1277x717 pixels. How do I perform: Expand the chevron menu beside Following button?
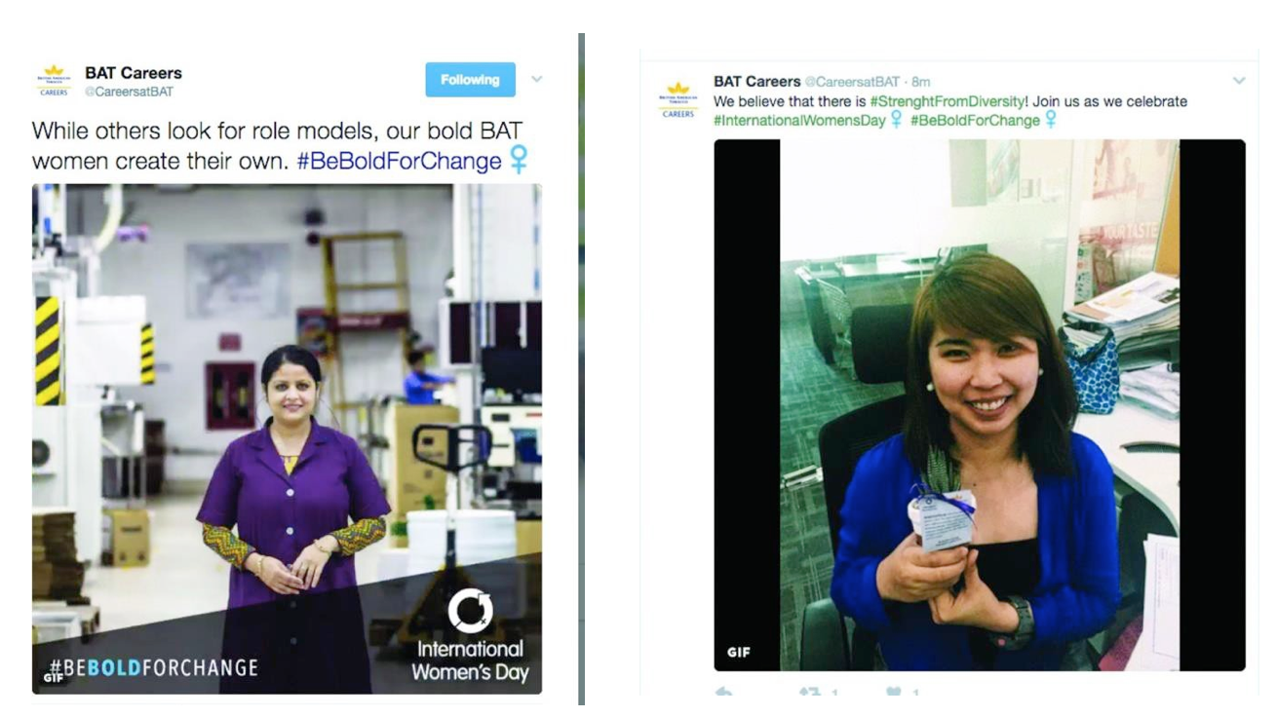[x=536, y=79]
